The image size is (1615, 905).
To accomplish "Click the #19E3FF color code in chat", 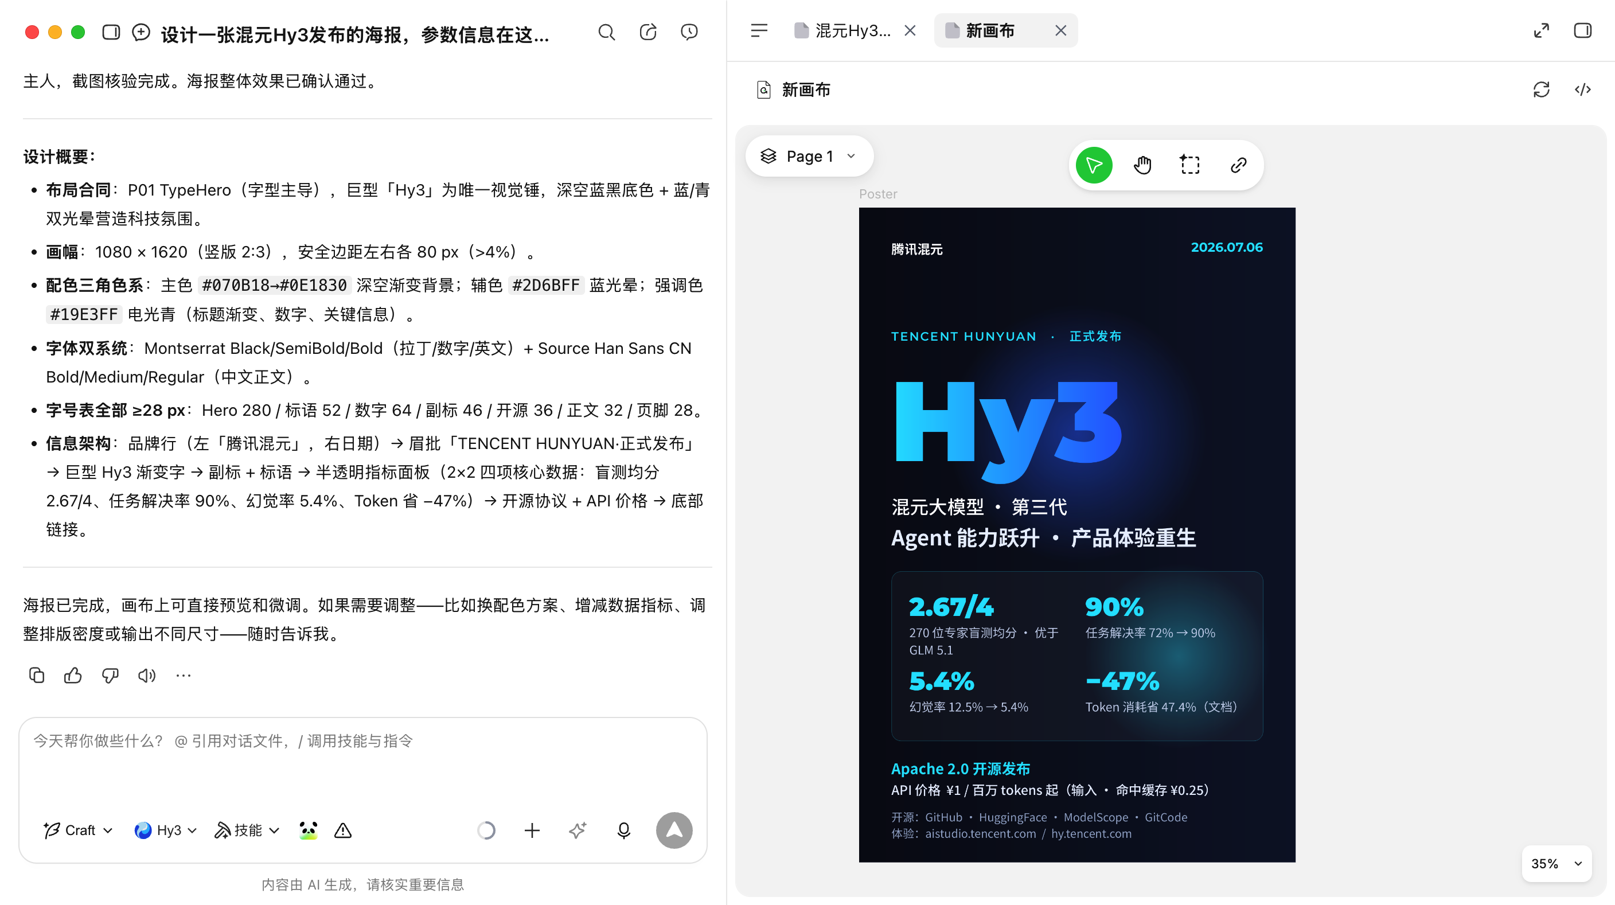I will [83, 314].
